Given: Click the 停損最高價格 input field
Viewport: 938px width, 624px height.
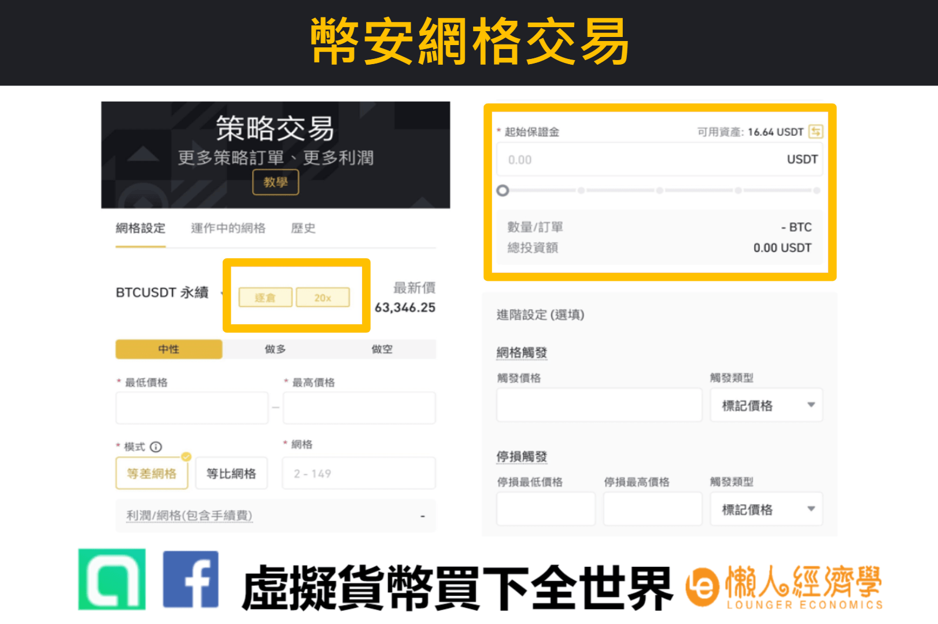Looking at the screenshot, I should [653, 509].
